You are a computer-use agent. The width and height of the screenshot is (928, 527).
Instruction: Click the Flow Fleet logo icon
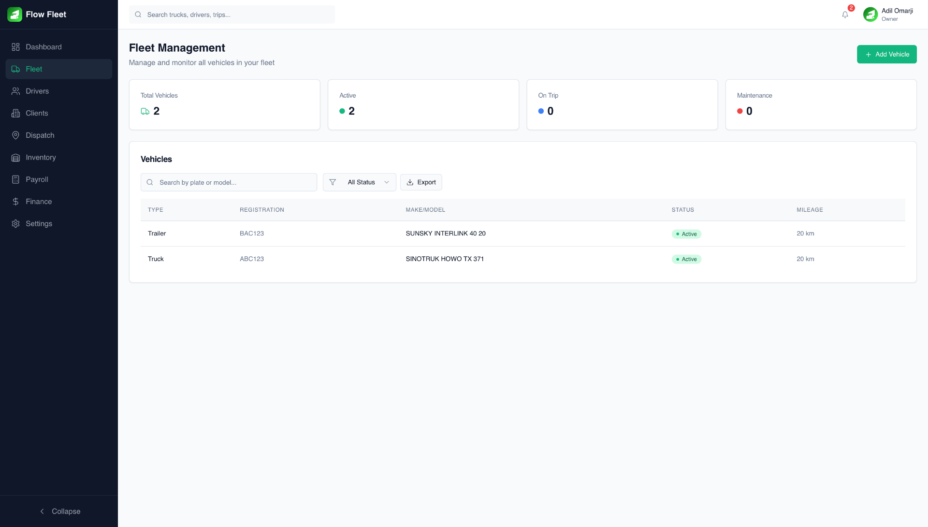tap(14, 15)
